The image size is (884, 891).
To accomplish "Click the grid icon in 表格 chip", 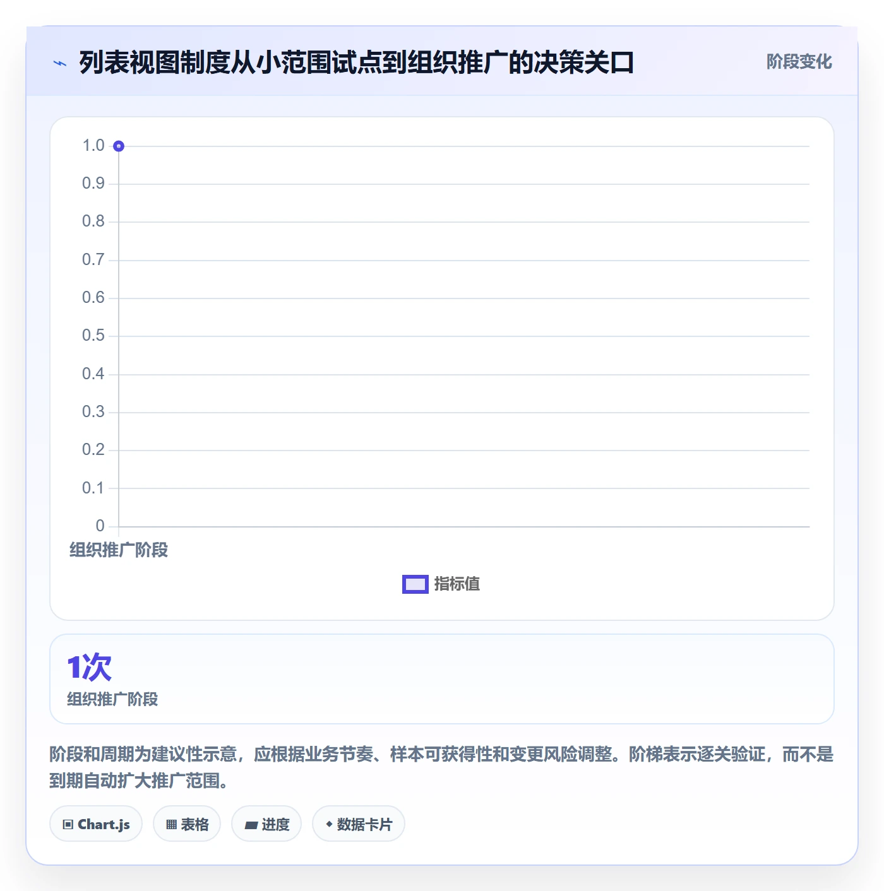I will tap(171, 825).
